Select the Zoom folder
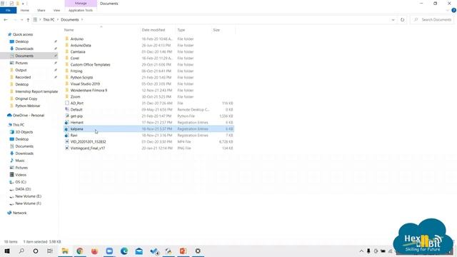457x257 pixels. click(x=75, y=96)
